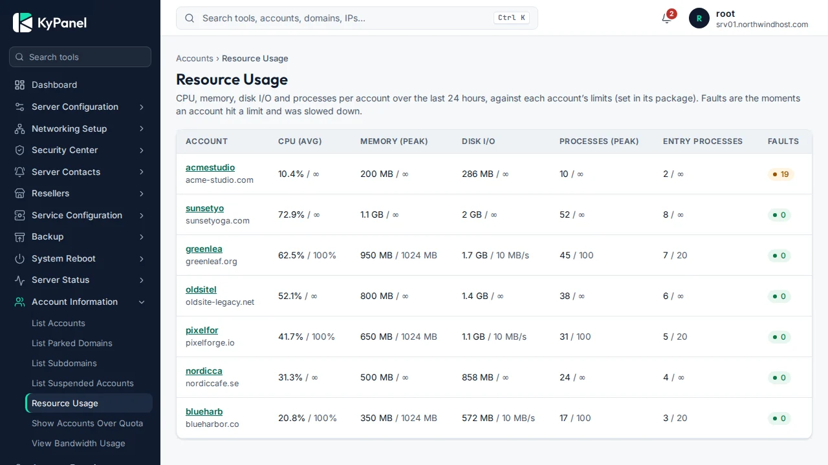Go to Accounts in the breadcrumb
This screenshot has height=465, width=828.
[195, 58]
